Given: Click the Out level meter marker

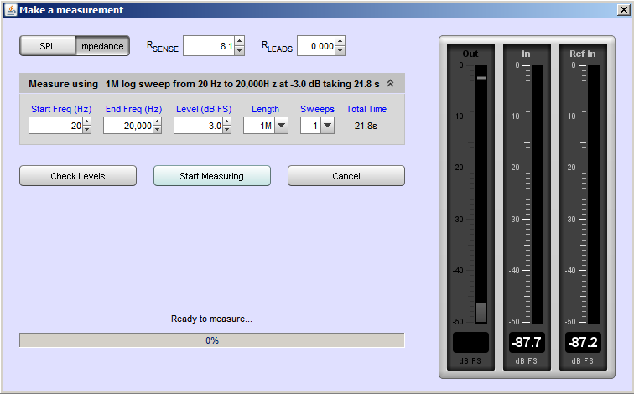Looking at the screenshot, I should (481, 78).
